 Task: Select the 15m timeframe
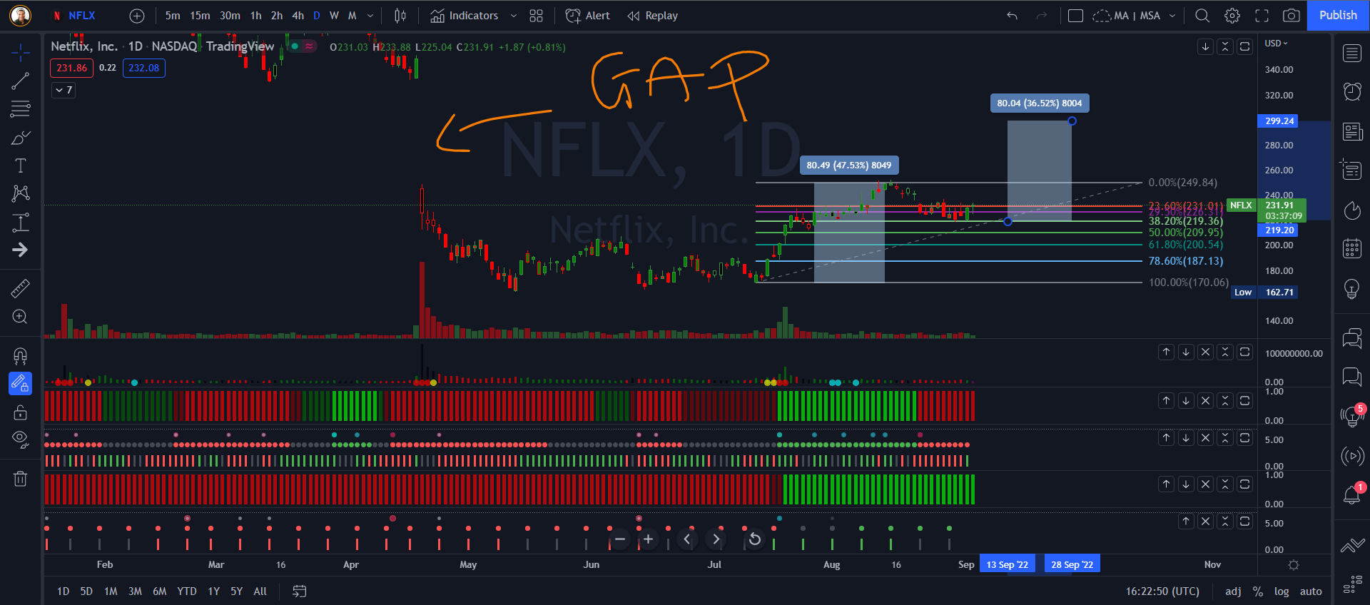[200, 16]
